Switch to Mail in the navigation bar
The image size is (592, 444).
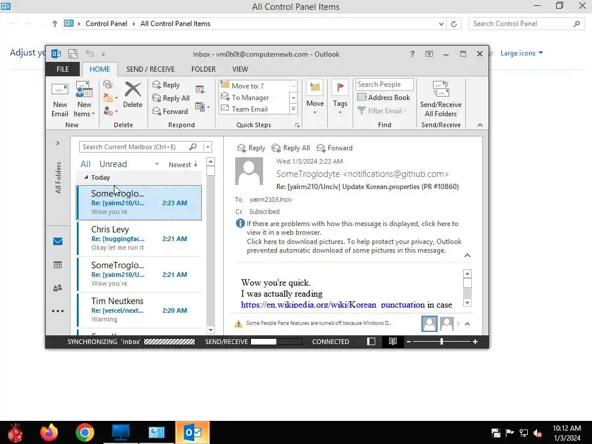58,241
